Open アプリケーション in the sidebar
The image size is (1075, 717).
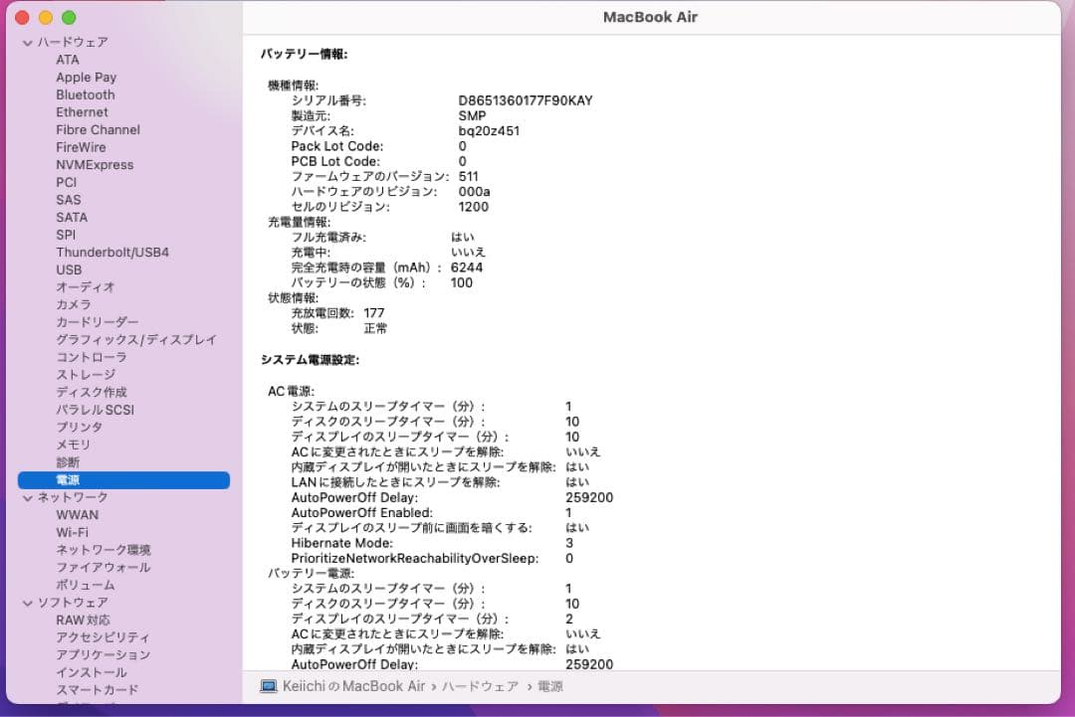(x=104, y=655)
